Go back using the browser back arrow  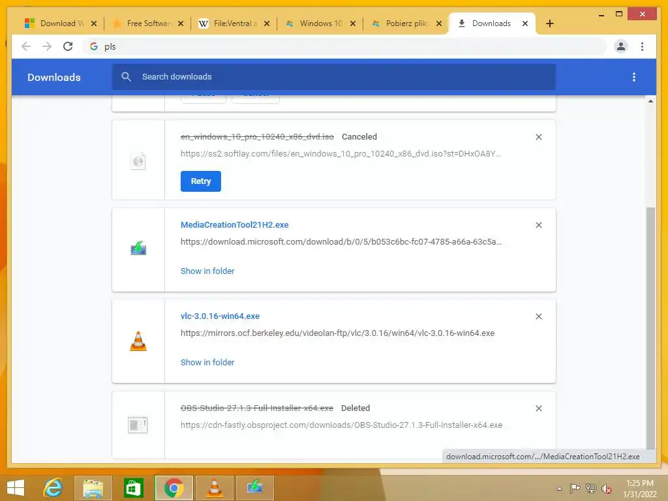[26, 46]
